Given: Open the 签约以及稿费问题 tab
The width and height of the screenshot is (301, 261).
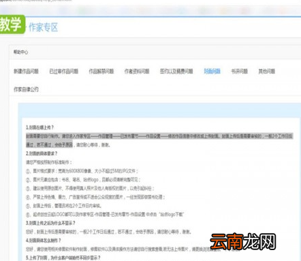Looking at the screenshot, I should pos(176,72).
